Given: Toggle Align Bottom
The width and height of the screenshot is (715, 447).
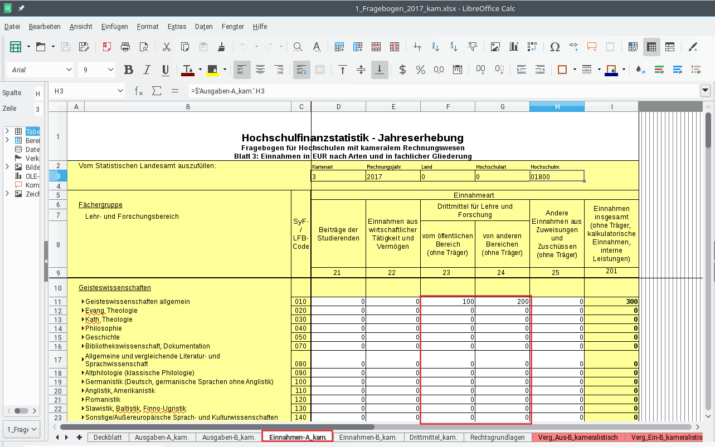Looking at the screenshot, I should [380, 70].
